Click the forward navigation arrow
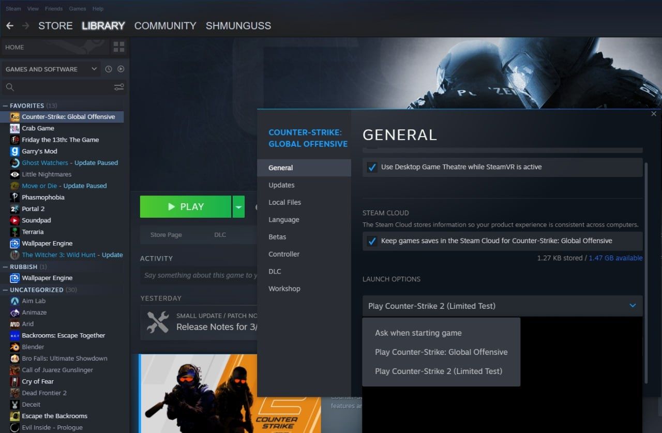662x433 pixels. (25, 25)
